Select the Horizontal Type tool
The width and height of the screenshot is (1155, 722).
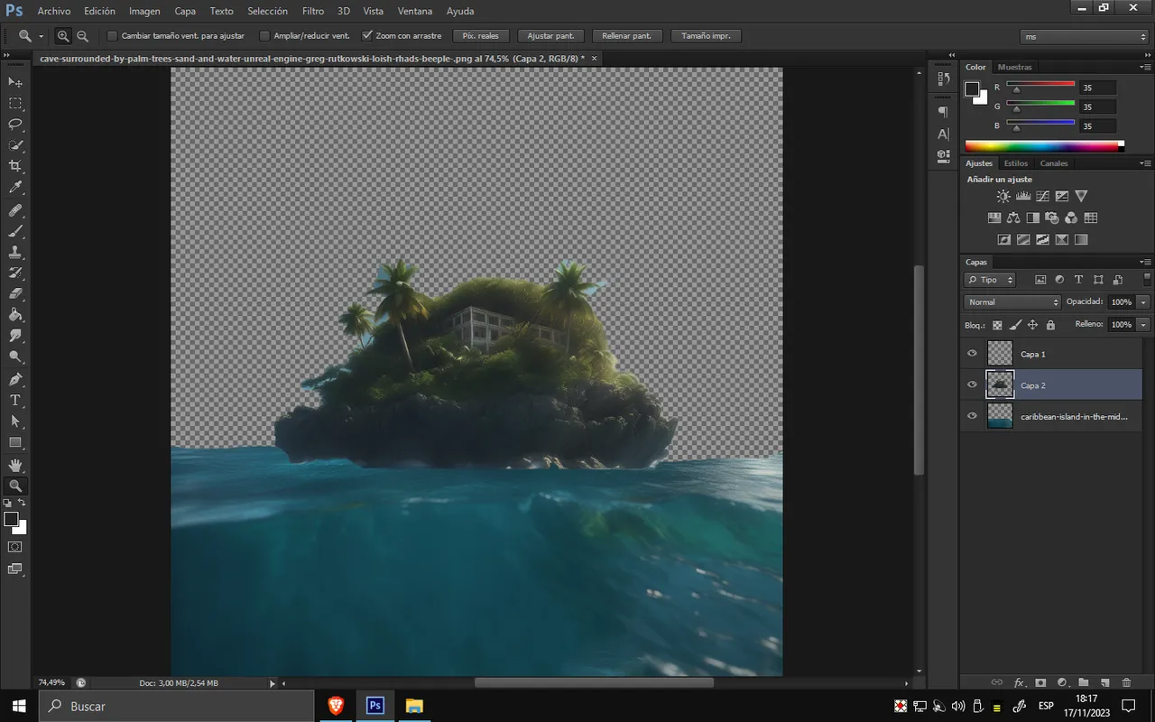[15, 400]
